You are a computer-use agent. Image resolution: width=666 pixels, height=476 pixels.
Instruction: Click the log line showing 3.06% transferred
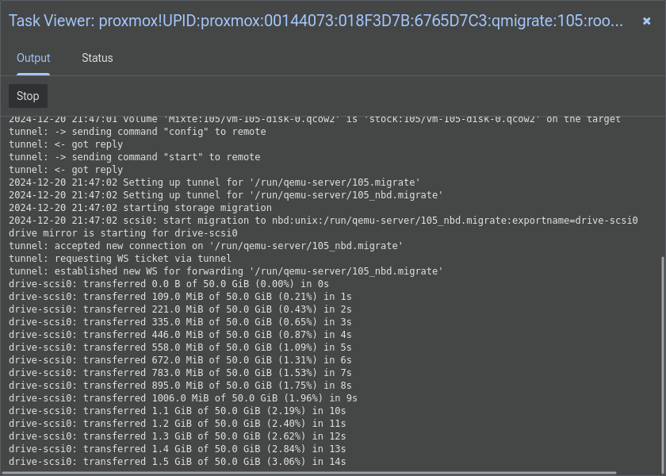click(x=177, y=462)
